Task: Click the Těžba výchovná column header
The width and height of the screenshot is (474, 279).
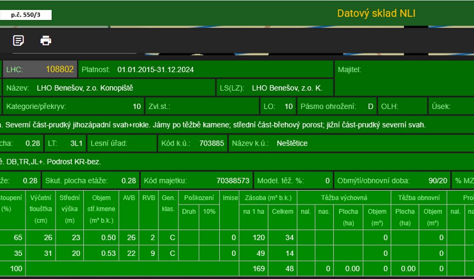Action: [x=344, y=198]
